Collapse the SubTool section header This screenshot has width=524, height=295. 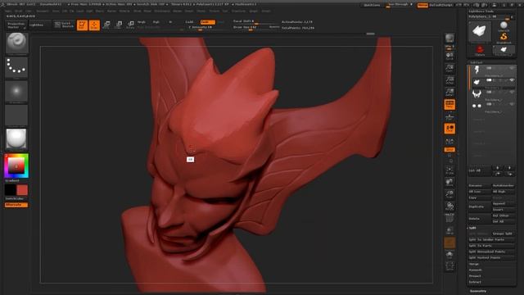[x=477, y=62]
